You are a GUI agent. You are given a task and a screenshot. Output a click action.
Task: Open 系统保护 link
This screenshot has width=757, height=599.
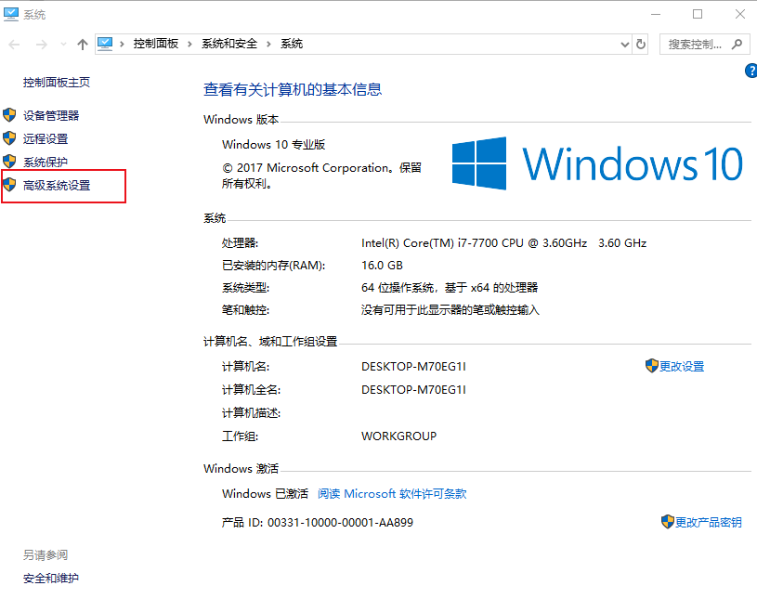coord(46,163)
